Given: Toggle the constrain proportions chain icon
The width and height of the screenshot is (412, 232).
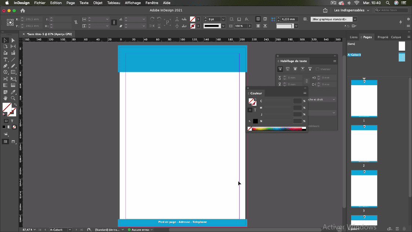Looking at the screenshot, I should [x=114, y=22].
